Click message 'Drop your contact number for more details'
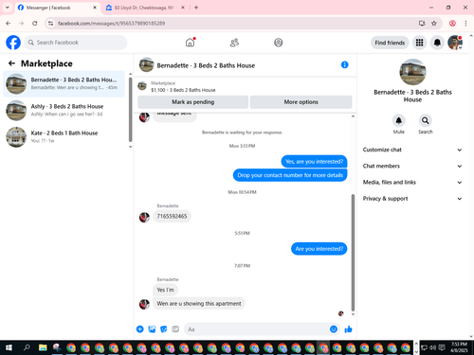474x355 pixels. (x=290, y=175)
